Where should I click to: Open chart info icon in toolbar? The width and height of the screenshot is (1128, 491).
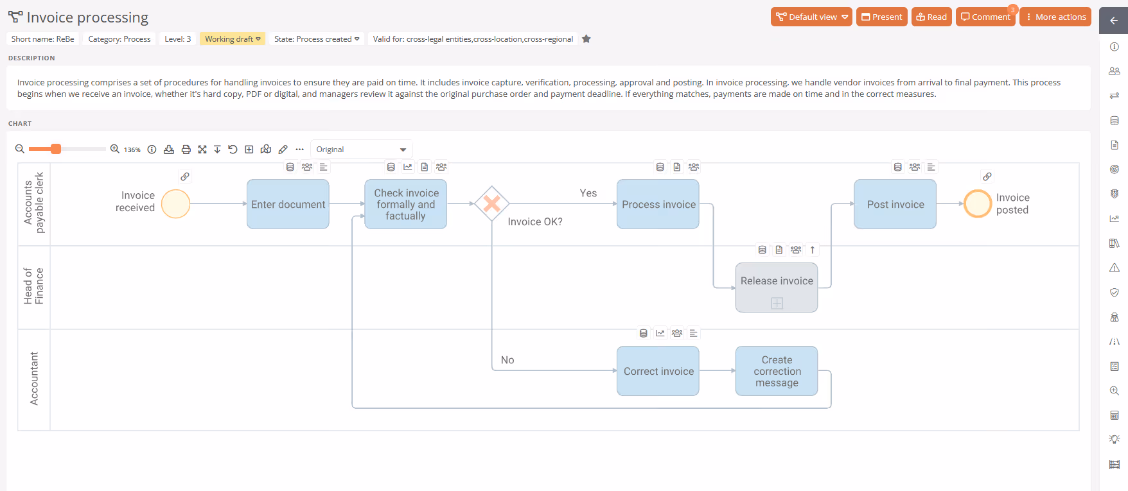(x=152, y=150)
